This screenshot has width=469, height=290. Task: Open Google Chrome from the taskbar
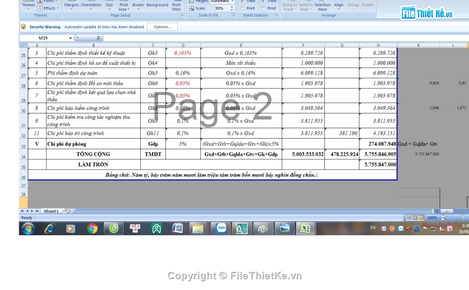tap(92, 229)
